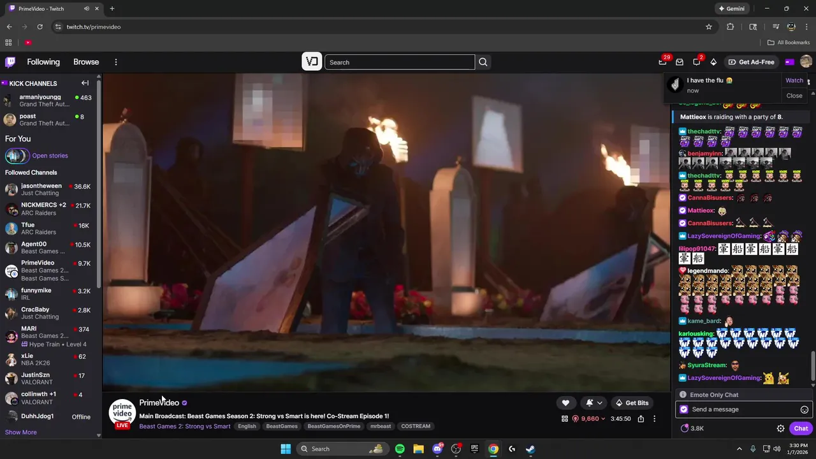Open a new browser tab
This screenshot has width=816, height=459.
[112, 8]
